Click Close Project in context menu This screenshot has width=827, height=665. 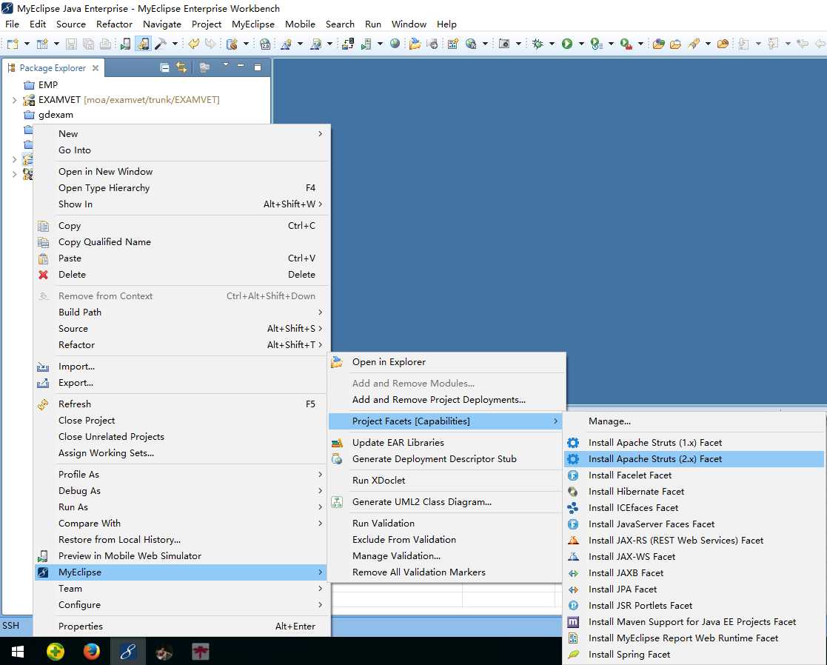[181, 421]
